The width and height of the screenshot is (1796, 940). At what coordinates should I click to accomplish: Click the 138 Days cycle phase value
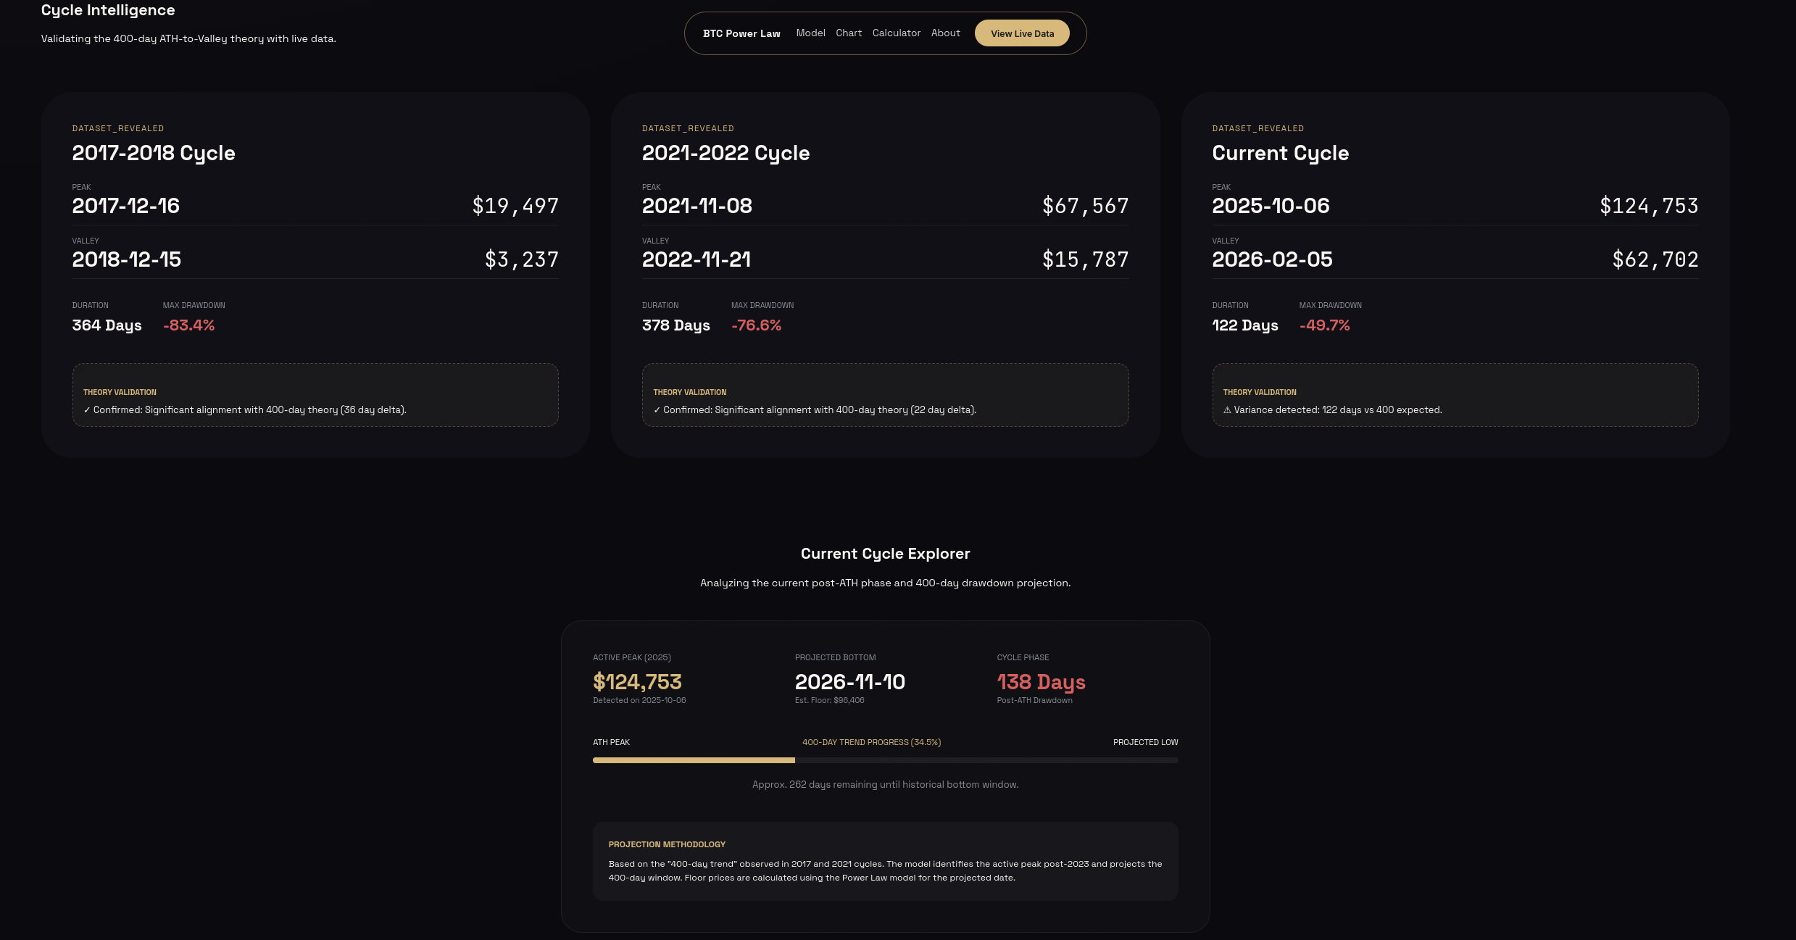tap(1041, 682)
